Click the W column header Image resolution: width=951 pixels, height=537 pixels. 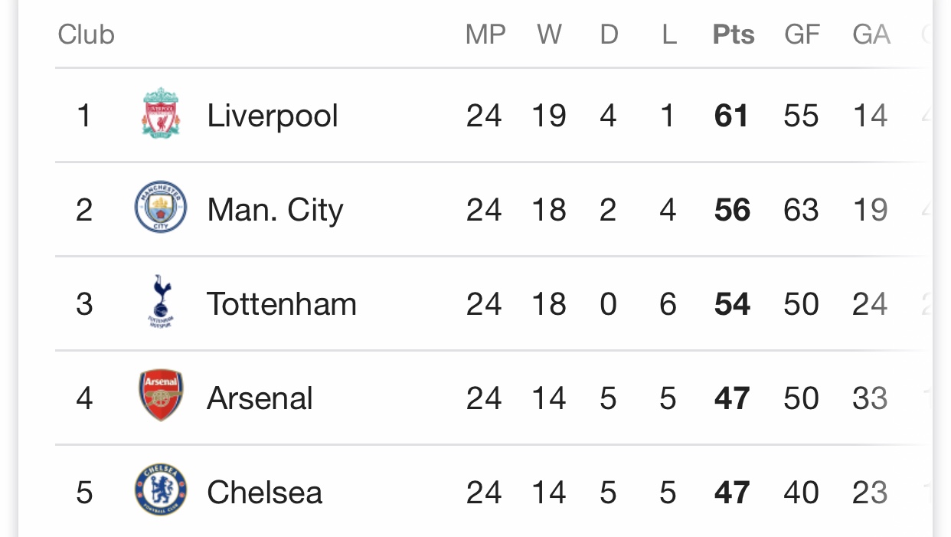[549, 34]
